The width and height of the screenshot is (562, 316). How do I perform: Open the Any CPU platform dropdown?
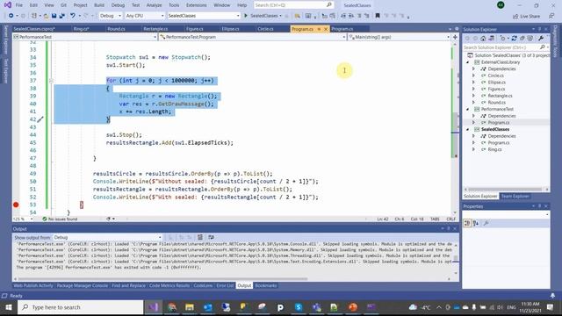click(145, 16)
